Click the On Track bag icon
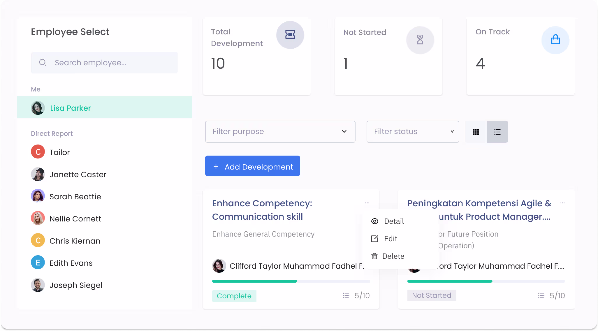 555,40
